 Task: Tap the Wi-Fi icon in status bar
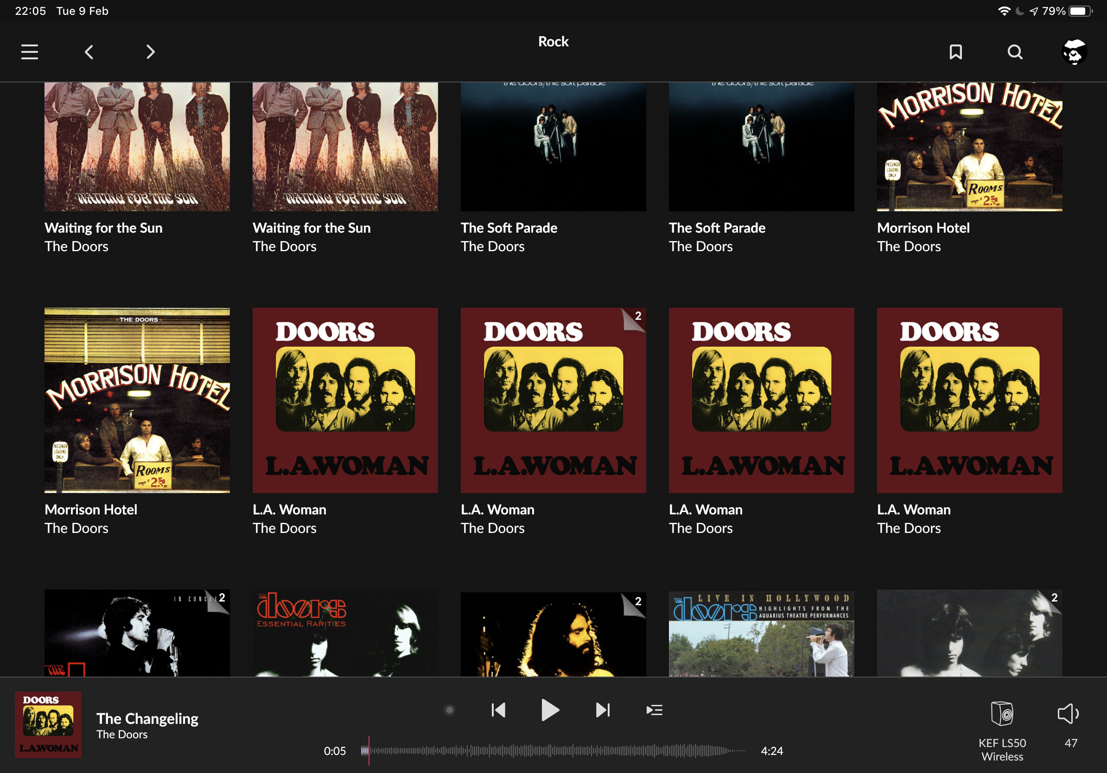click(x=1004, y=11)
